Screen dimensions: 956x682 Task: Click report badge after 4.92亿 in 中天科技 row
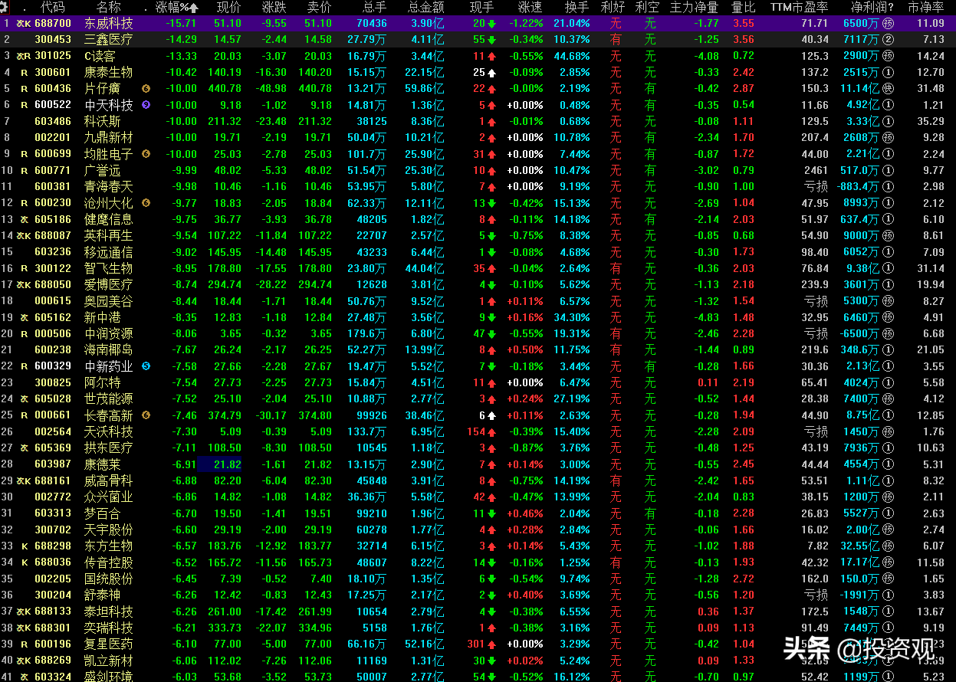tap(888, 105)
